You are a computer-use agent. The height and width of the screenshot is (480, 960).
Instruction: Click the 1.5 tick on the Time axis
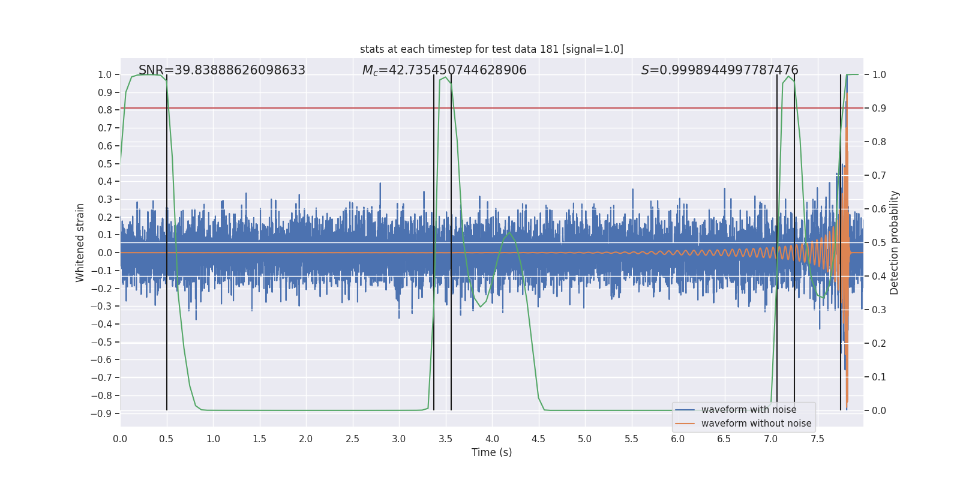tap(260, 439)
